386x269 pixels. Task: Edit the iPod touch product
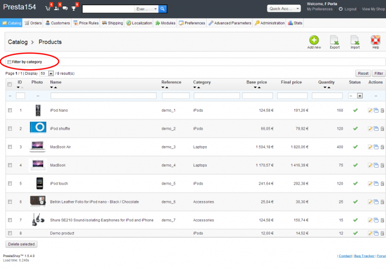click(370, 183)
